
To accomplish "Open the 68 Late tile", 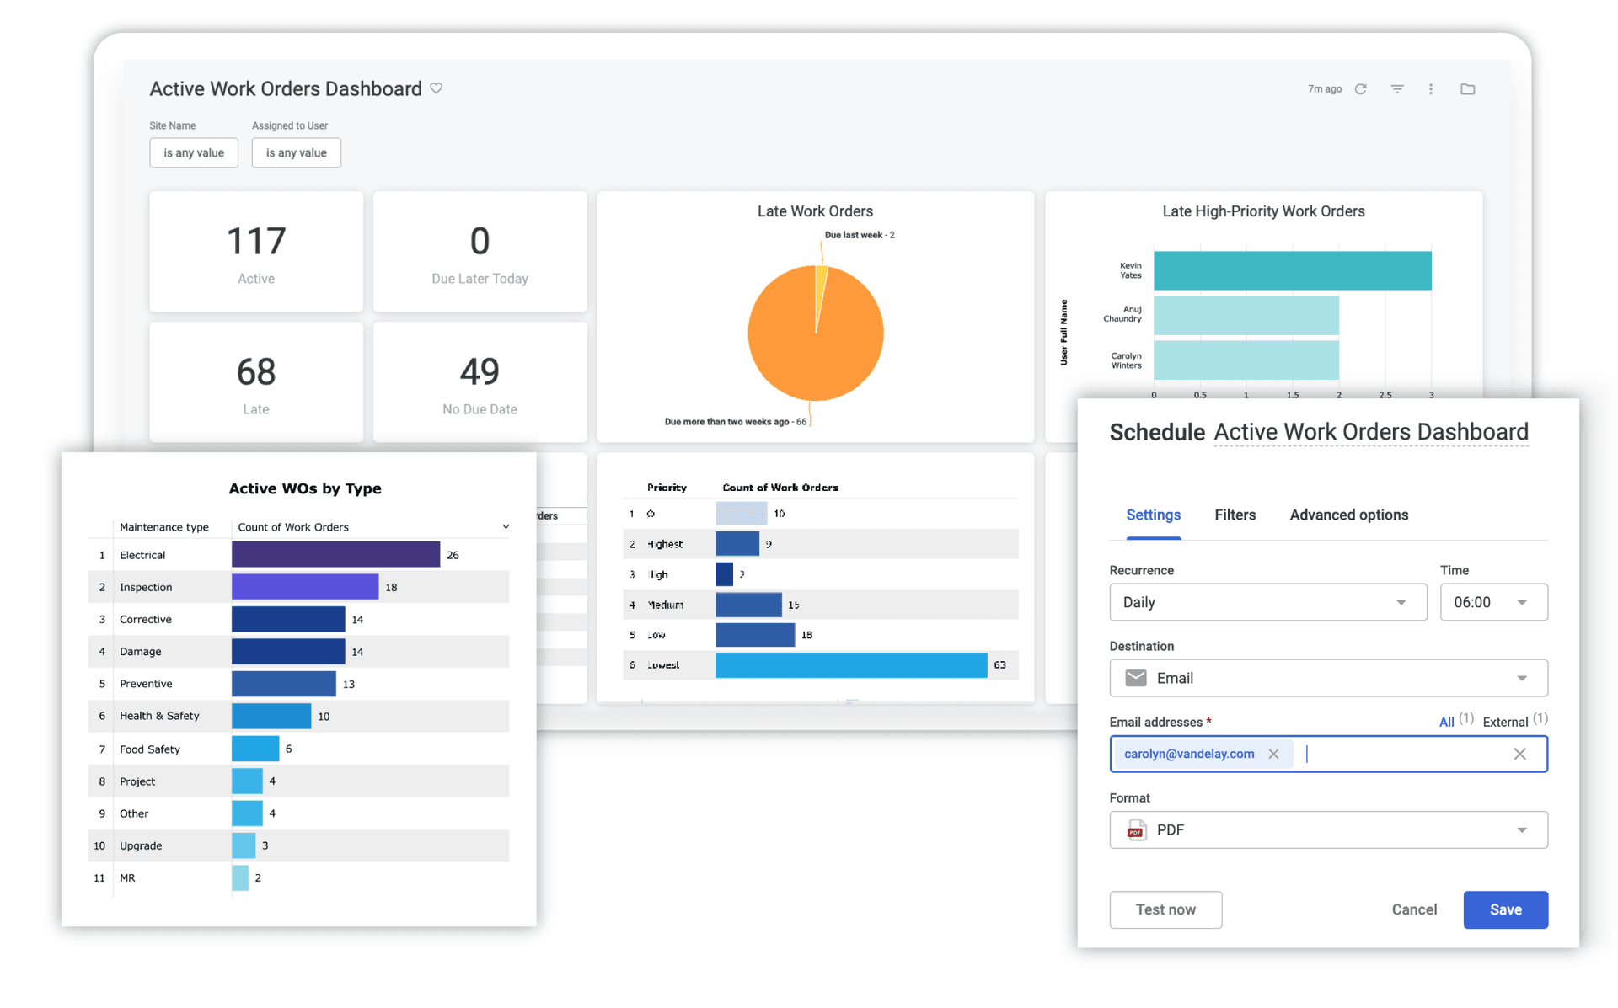I will [x=256, y=382].
